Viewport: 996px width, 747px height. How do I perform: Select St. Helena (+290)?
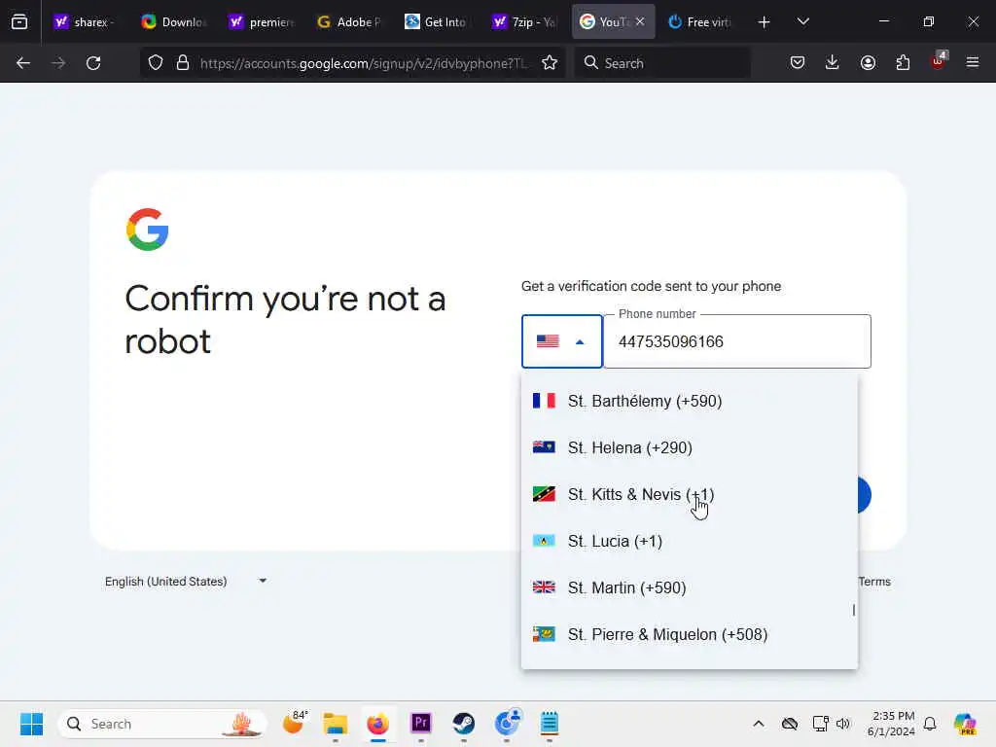click(x=690, y=447)
